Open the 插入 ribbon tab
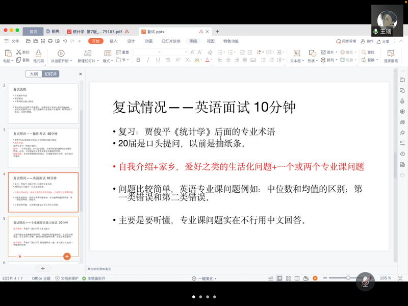Viewport: 408px width, 306px height. click(x=113, y=41)
